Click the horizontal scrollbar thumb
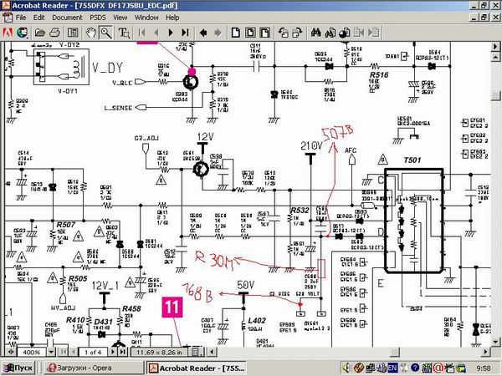The image size is (502, 376). [395, 352]
